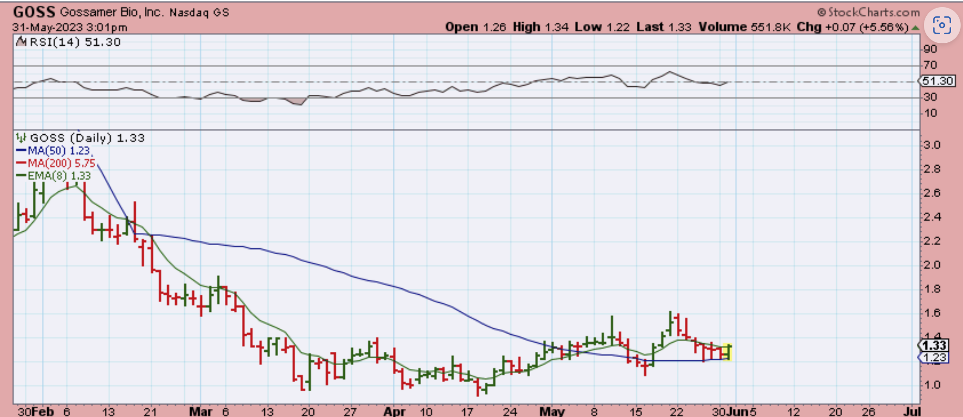Image resolution: width=963 pixels, height=417 pixels.
Task: Click the GOSS Daily price bars icon
Action: pyautogui.click(x=21, y=138)
